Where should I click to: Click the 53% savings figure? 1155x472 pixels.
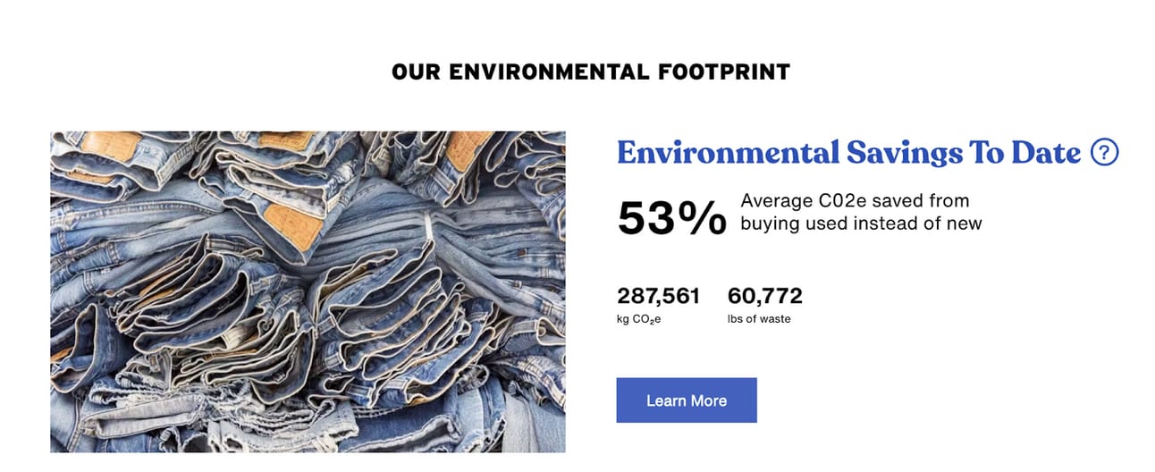[672, 218]
